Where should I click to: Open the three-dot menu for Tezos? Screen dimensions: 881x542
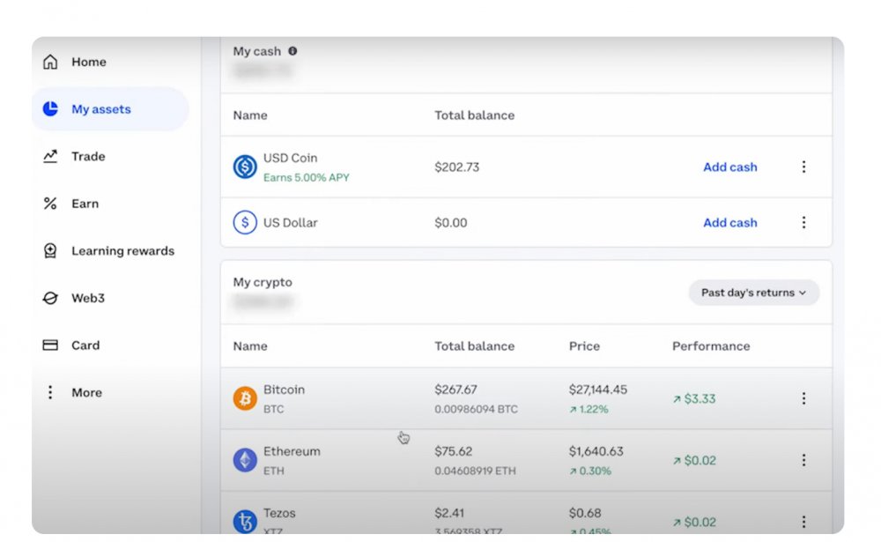[x=803, y=522]
